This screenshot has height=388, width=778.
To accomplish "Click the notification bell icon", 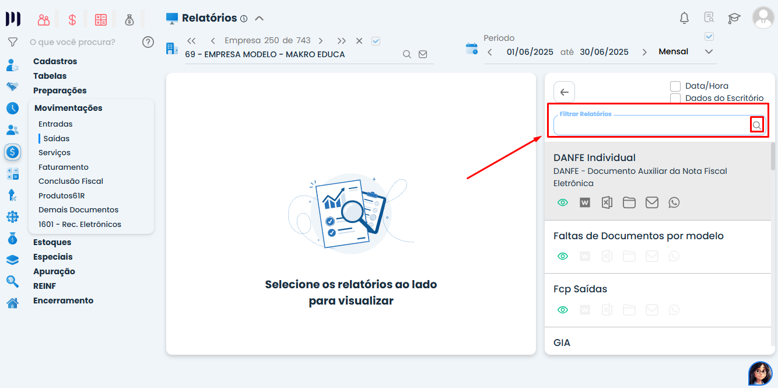I will (x=684, y=18).
